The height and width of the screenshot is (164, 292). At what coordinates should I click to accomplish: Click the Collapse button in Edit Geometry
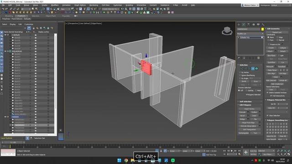tap(283, 48)
